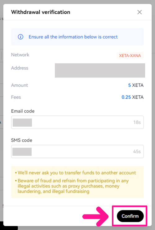Viewport: 155px width, 230px height.
Task: Click the pink arrow pointing to Confirm
Action: (x=95, y=217)
